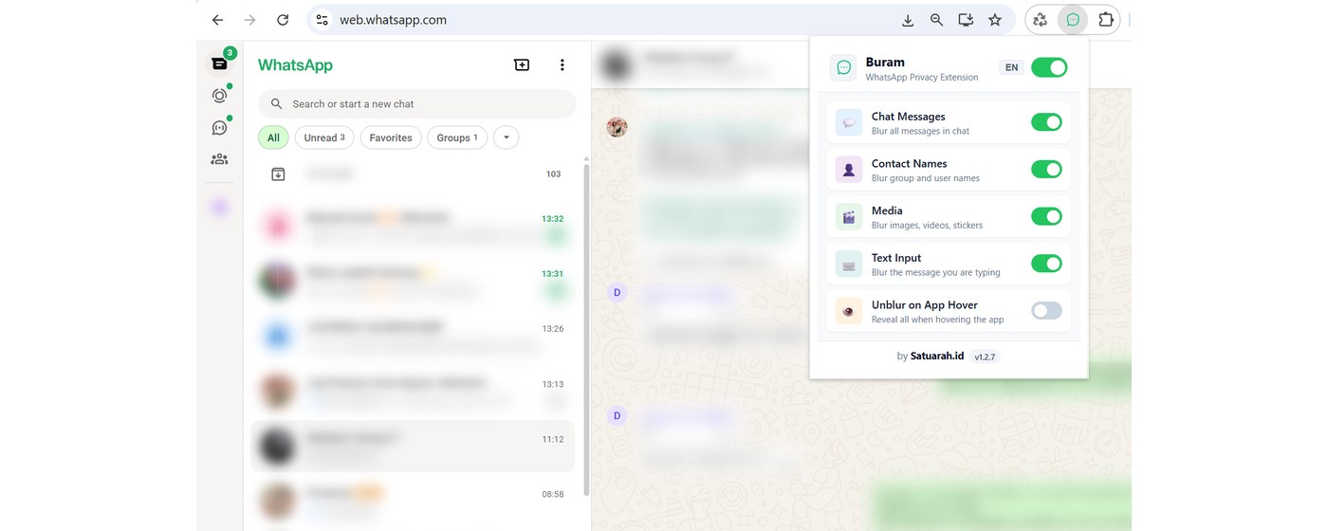Click the Buram title in the popup header
Viewport: 1328px width, 531px height.
[x=885, y=63]
